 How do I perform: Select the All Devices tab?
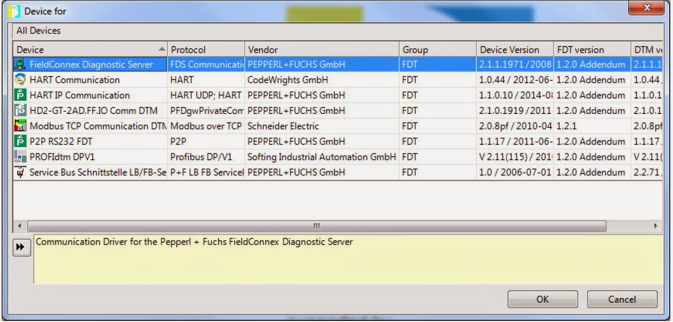(x=38, y=31)
